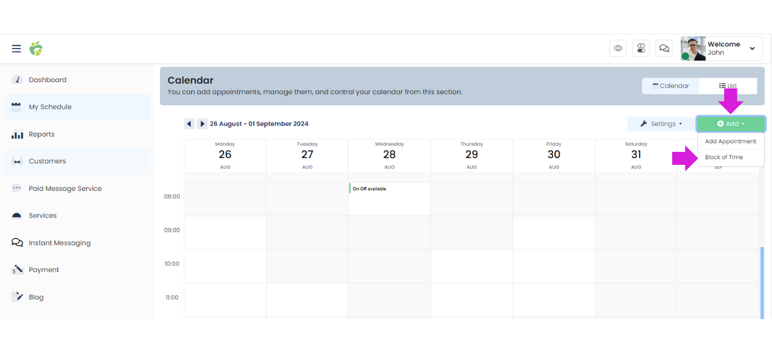Image resolution: width=772 pixels, height=353 pixels.
Task: Click John's profile photo
Action: click(693, 49)
